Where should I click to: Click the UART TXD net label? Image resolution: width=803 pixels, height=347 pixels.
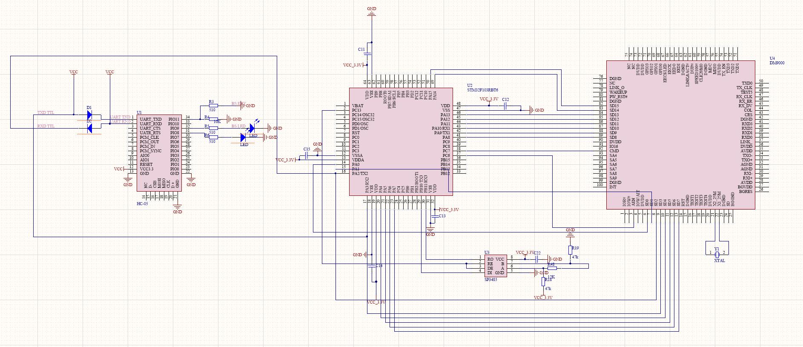(120, 117)
